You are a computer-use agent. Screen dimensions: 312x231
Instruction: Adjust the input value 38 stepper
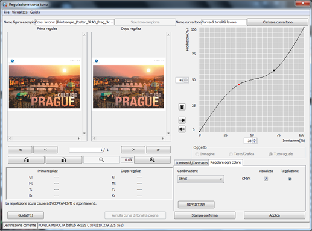click(x=255, y=141)
